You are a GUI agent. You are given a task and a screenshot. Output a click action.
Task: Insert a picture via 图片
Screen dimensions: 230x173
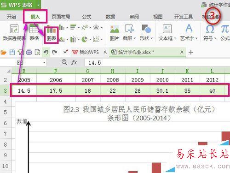coord(115,33)
